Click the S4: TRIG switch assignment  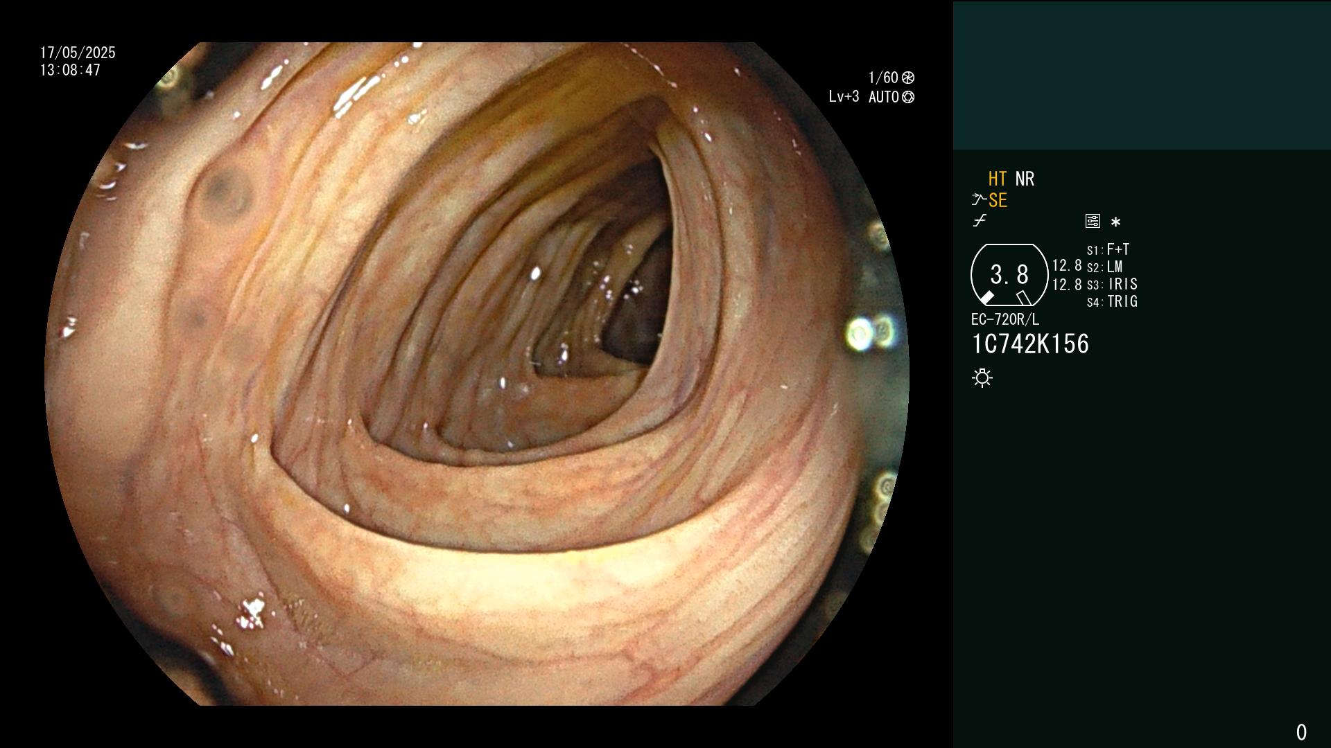click(x=1112, y=301)
